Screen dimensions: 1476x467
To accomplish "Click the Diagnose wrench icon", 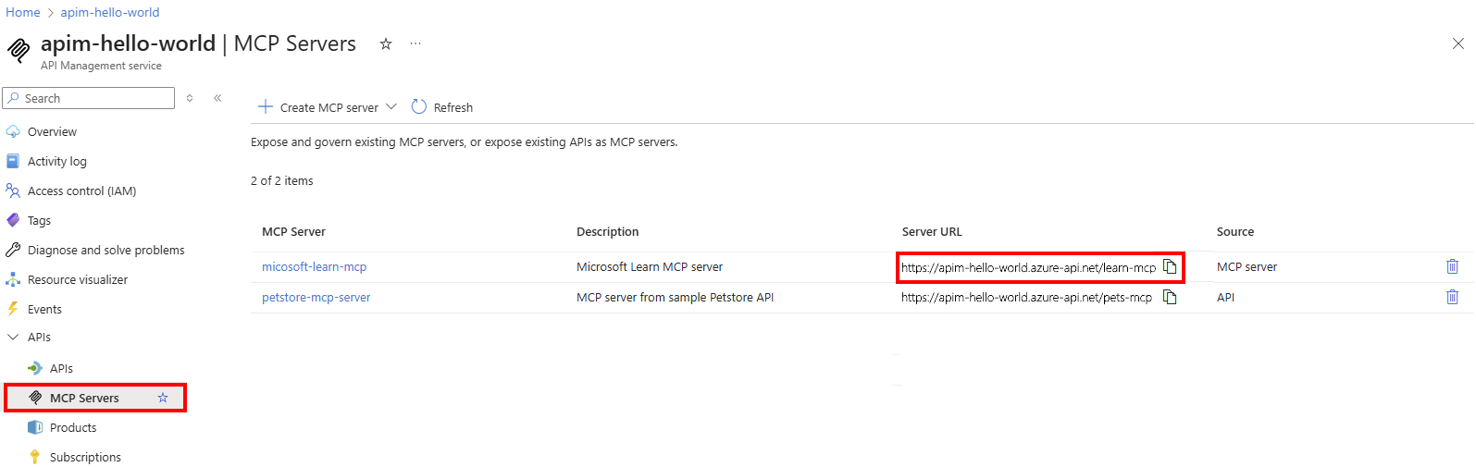I will coord(13,250).
